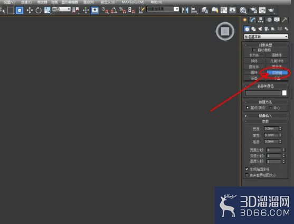
Task: Switch to the Display command panel tab
Action: [x=277, y=20]
